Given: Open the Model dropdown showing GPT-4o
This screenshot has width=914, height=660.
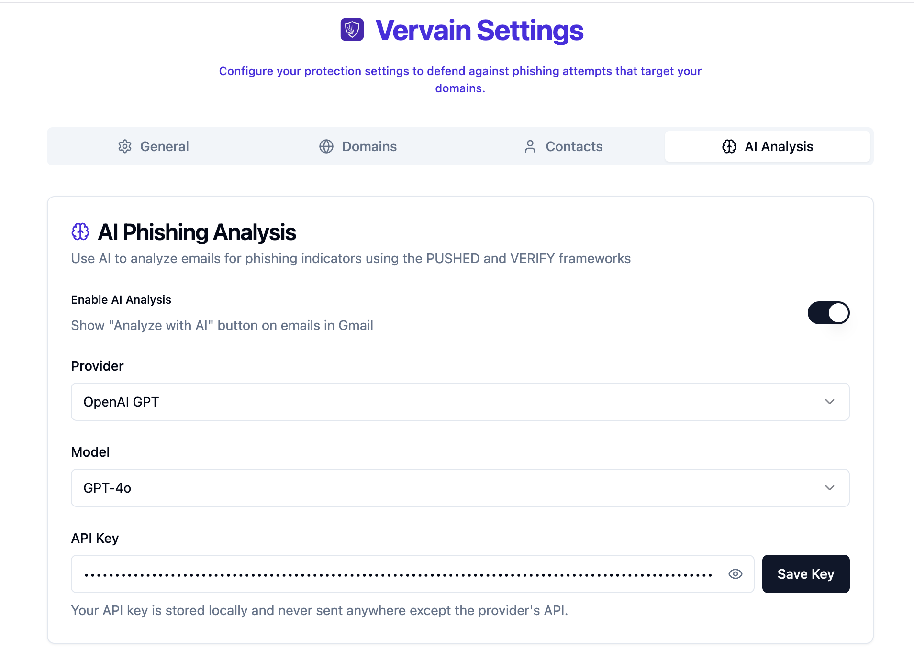Looking at the screenshot, I should coord(459,488).
